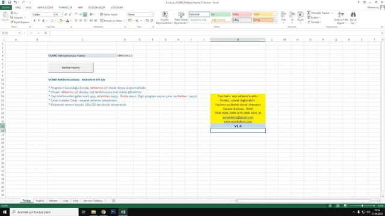Click Windows Start button
This screenshot has width=385, height=216.
pyautogui.click(x=5, y=212)
